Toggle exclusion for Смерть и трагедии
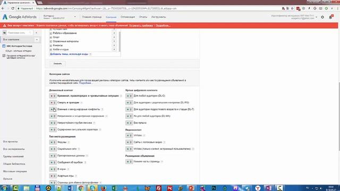Viewport: 340px width, 191px height. pos(53,102)
